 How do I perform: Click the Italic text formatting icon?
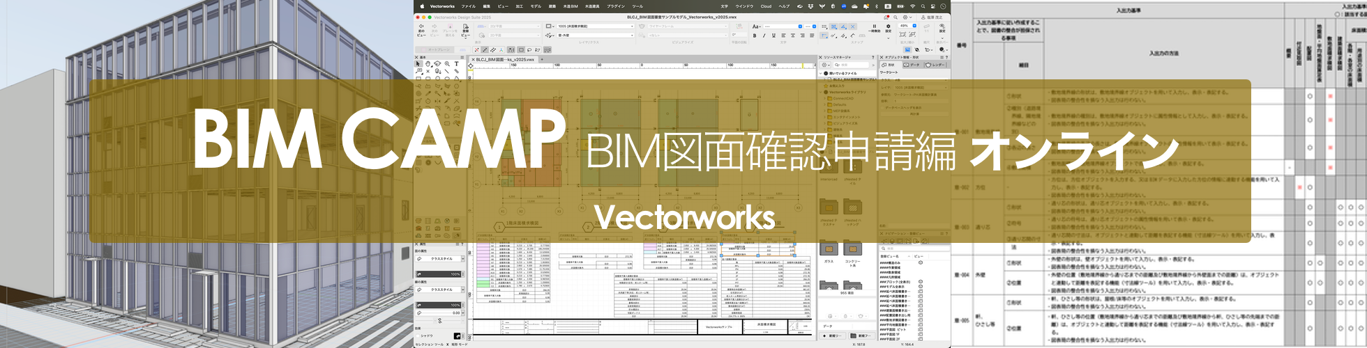click(x=764, y=35)
